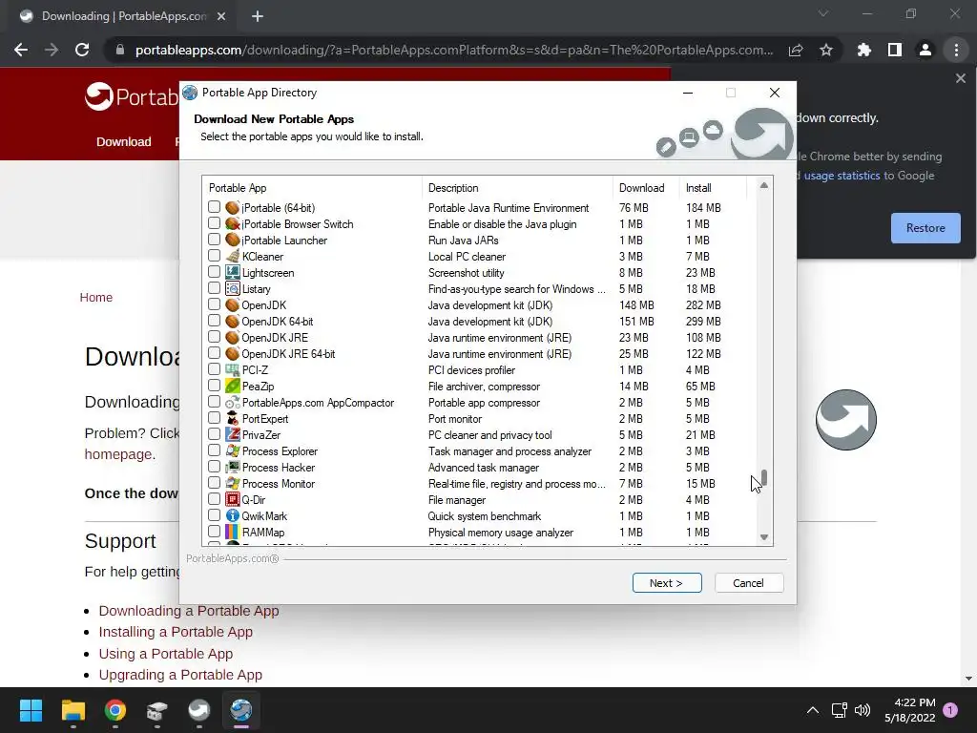Click the jPortable (64-bit) app icon
Viewport: 977px width, 733px height.
233,207
